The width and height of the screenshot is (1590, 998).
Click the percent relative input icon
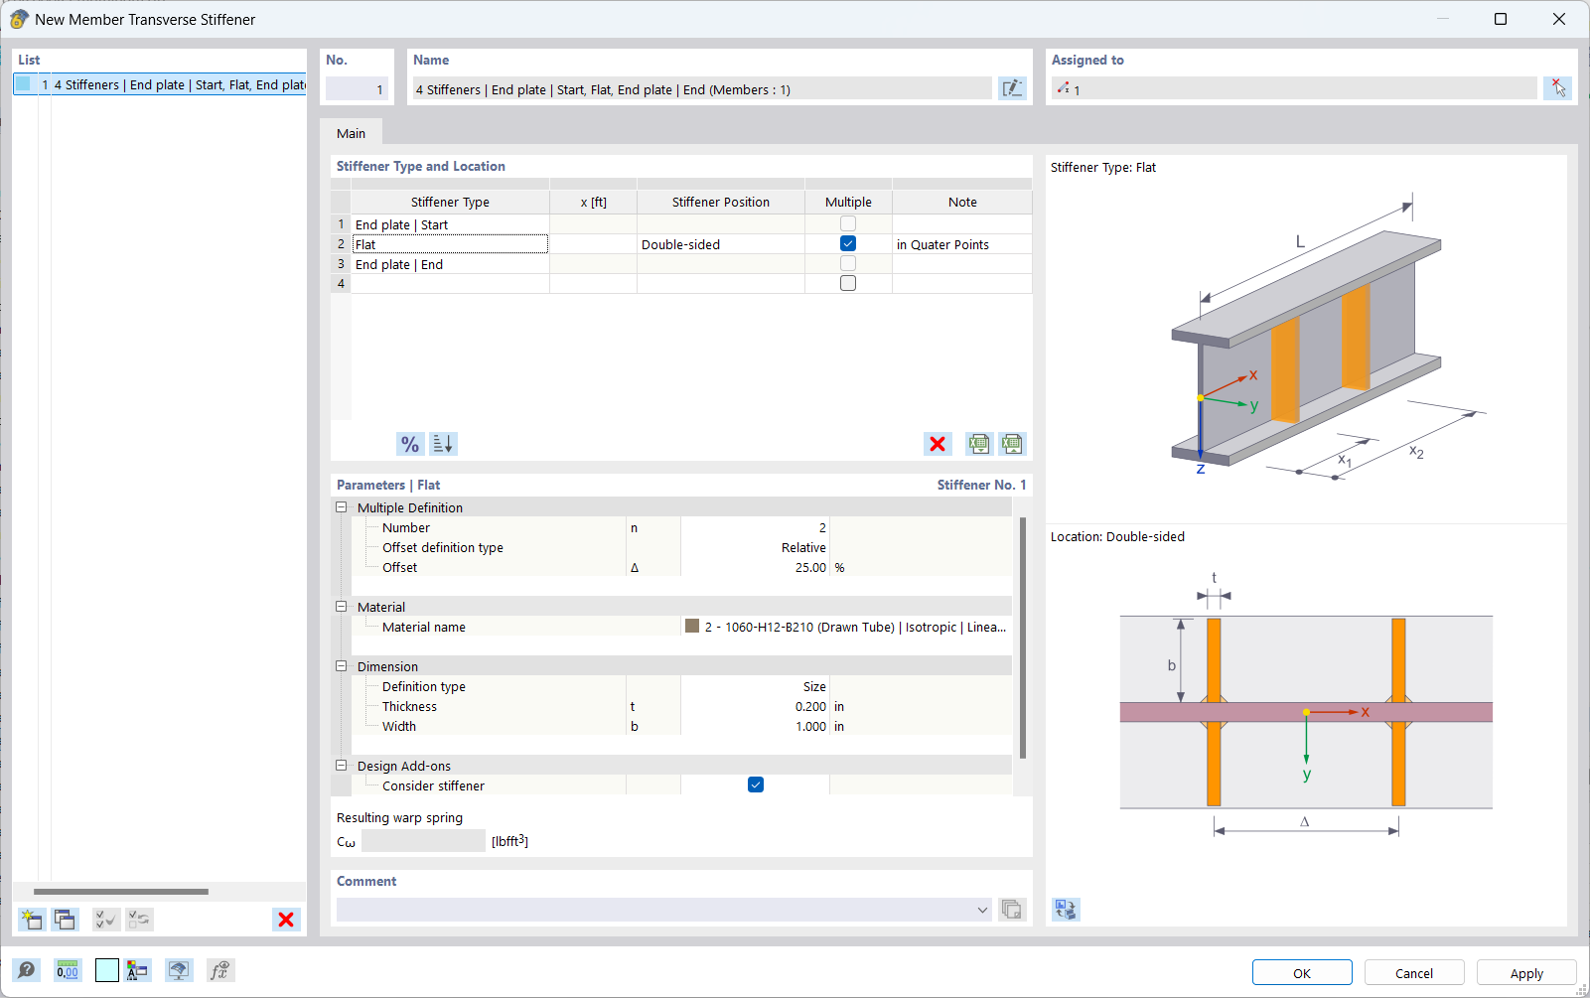(x=410, y=444)
